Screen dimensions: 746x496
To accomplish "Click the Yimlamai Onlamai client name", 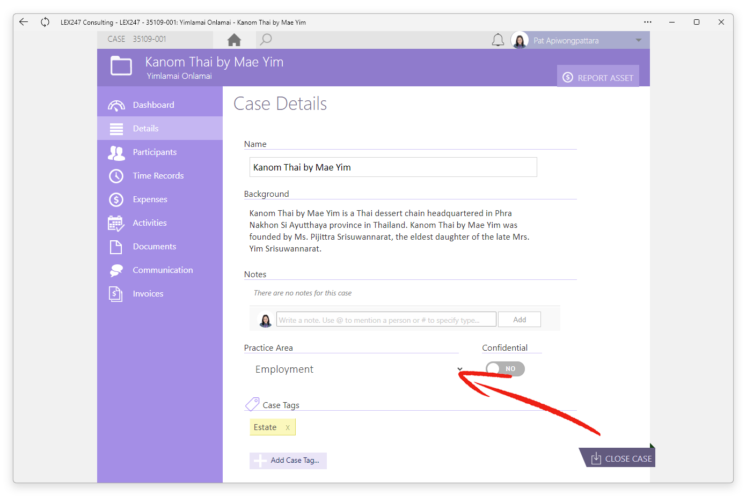I will click(179, 76).
